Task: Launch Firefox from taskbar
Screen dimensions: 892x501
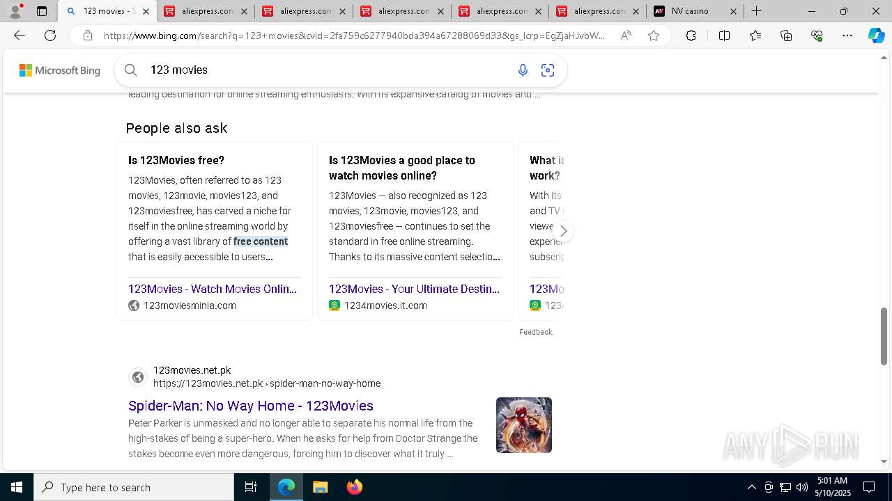Action: [x=355, y=487]
